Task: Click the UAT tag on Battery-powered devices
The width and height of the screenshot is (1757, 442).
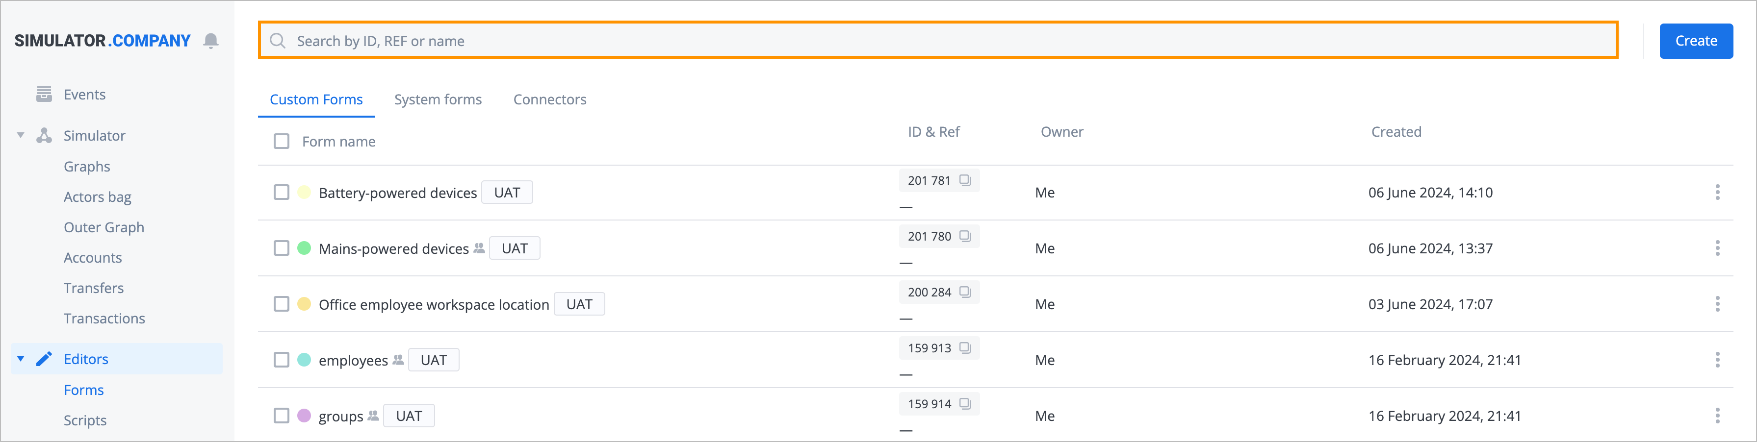Action: (507, 193)
